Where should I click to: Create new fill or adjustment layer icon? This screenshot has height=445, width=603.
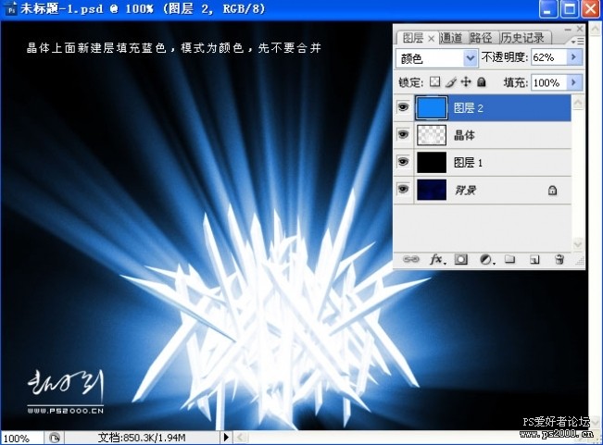487,260
